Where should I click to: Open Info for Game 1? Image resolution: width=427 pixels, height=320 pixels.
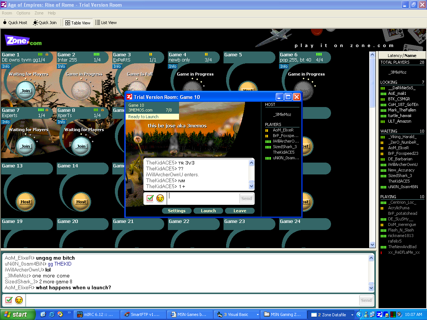pos(6,66)
